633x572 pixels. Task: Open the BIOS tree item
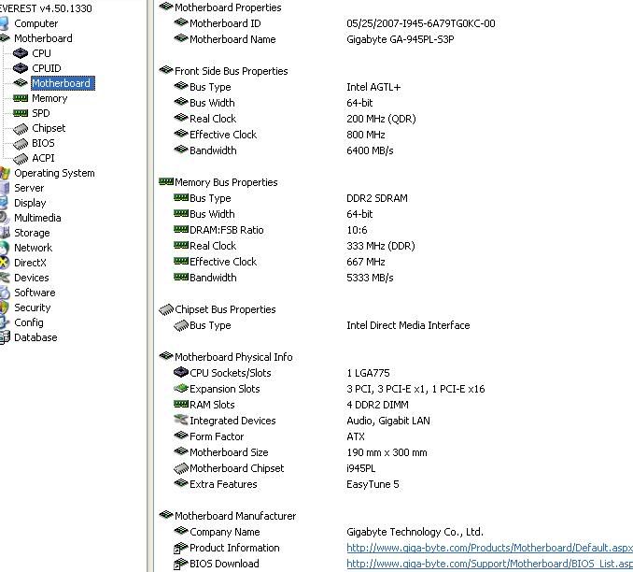[x=43, y=143]
